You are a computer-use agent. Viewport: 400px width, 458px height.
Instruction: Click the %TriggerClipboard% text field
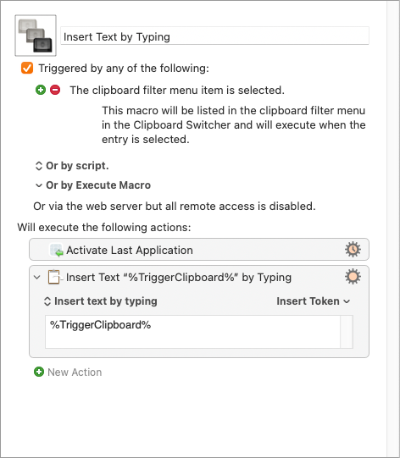(192, 332)
